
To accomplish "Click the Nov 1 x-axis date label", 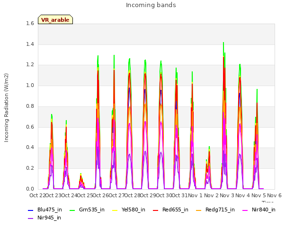I will (195, 195).
